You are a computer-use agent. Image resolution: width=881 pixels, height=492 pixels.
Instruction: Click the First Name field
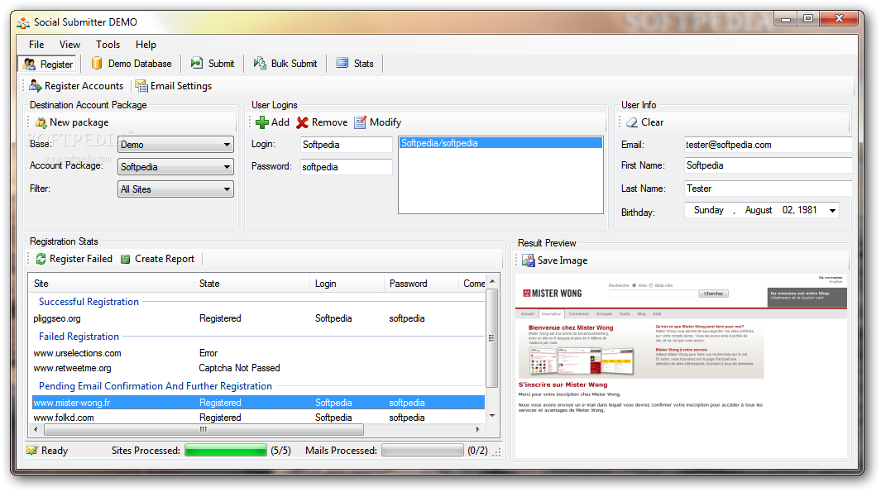[x=768, y=165]
